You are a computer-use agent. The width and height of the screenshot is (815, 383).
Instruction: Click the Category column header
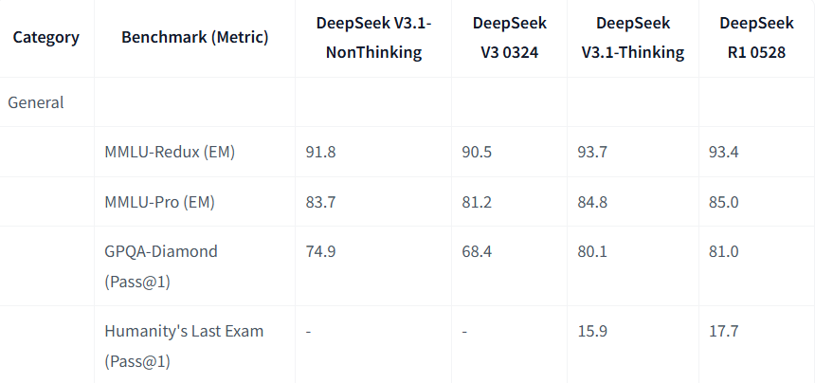[45, 38]
